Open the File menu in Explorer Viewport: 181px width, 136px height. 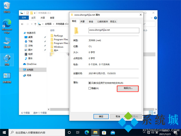click(x=24, y=18)
